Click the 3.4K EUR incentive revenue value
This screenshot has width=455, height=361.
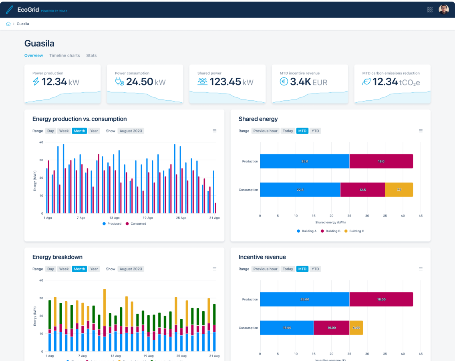(308, 82)
